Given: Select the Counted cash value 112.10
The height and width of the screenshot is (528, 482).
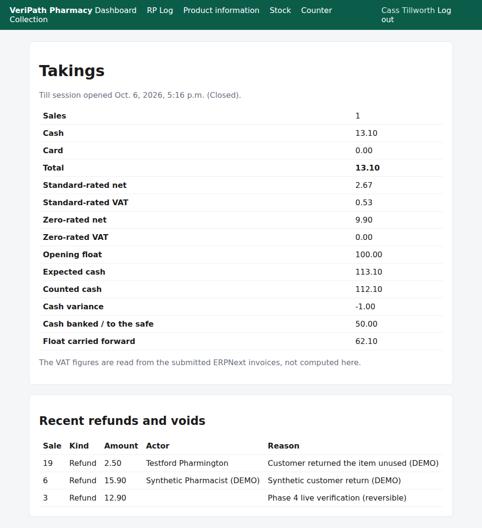Looking at the screenshot, I should [369, 289].
